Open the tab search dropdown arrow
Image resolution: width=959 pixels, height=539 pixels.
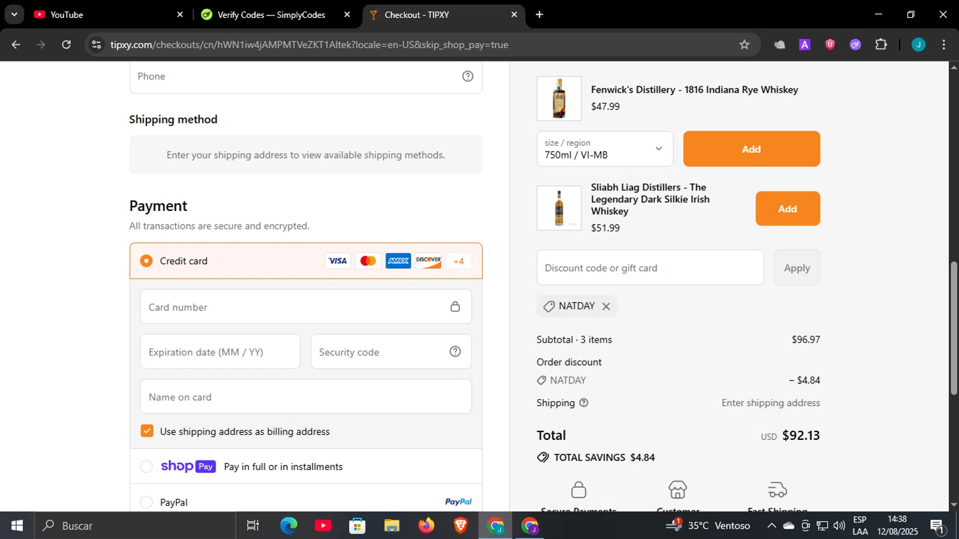(x=14, y=14)
